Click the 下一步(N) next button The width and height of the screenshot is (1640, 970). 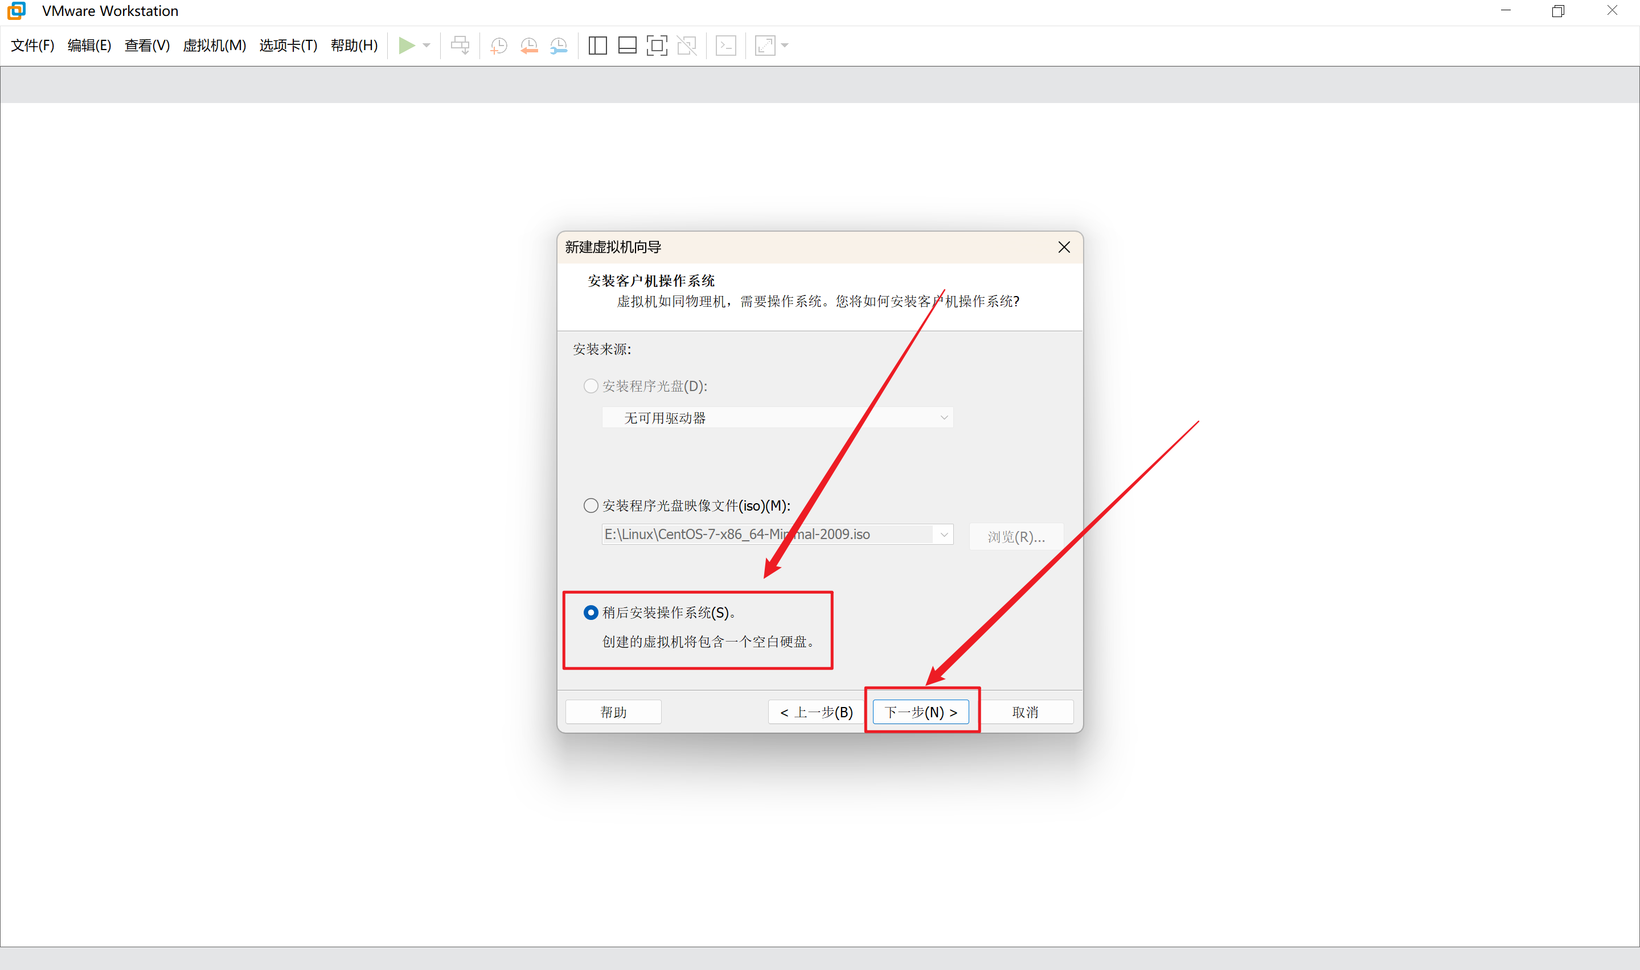920,712
